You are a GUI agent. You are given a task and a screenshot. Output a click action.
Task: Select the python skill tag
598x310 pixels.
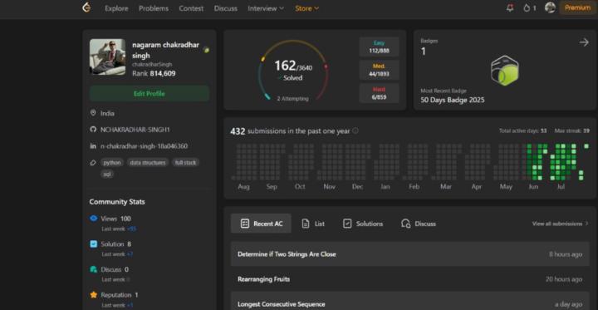click(x=112, y=163)
